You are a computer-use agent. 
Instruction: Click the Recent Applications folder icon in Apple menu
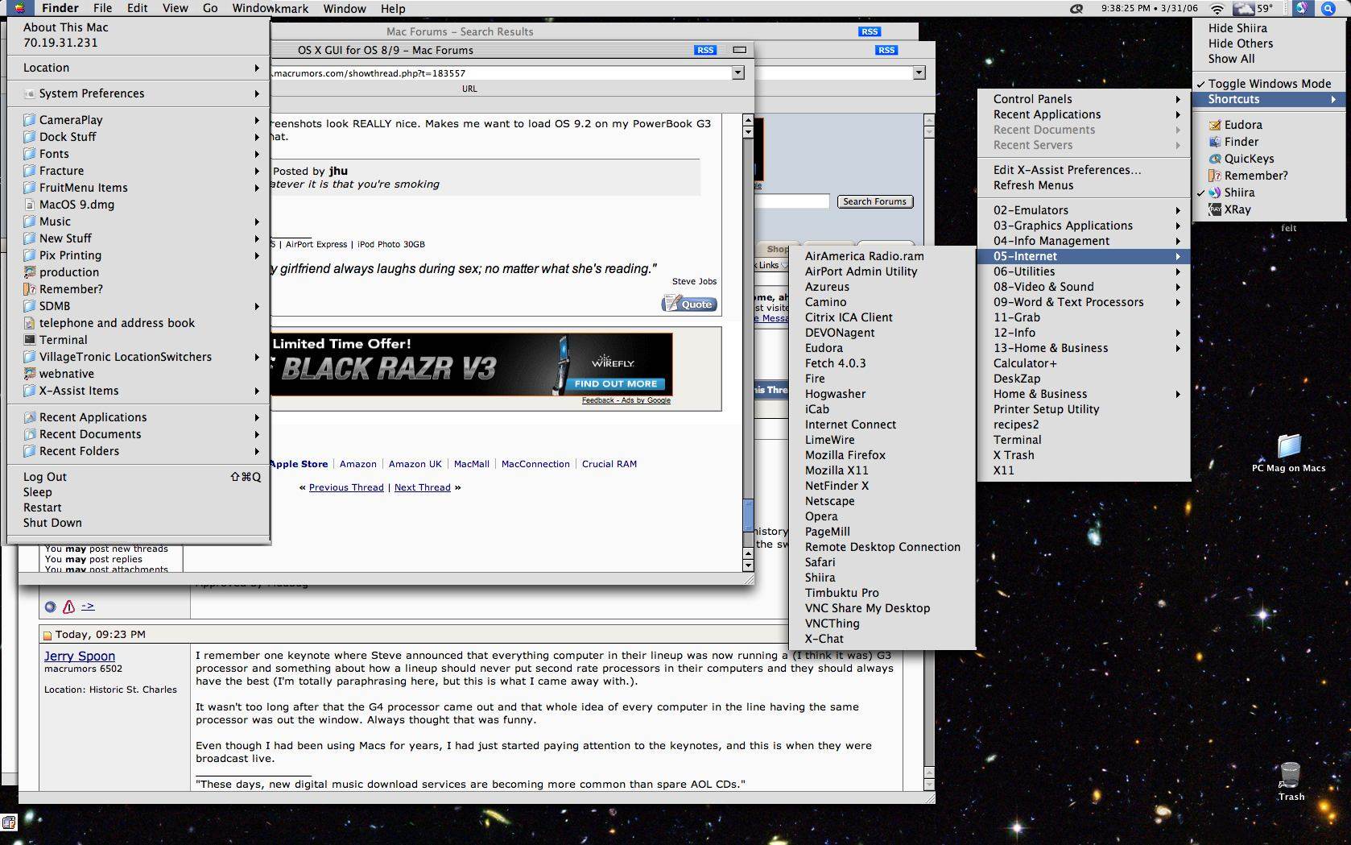pyautogui.click(x=30, y=417)
